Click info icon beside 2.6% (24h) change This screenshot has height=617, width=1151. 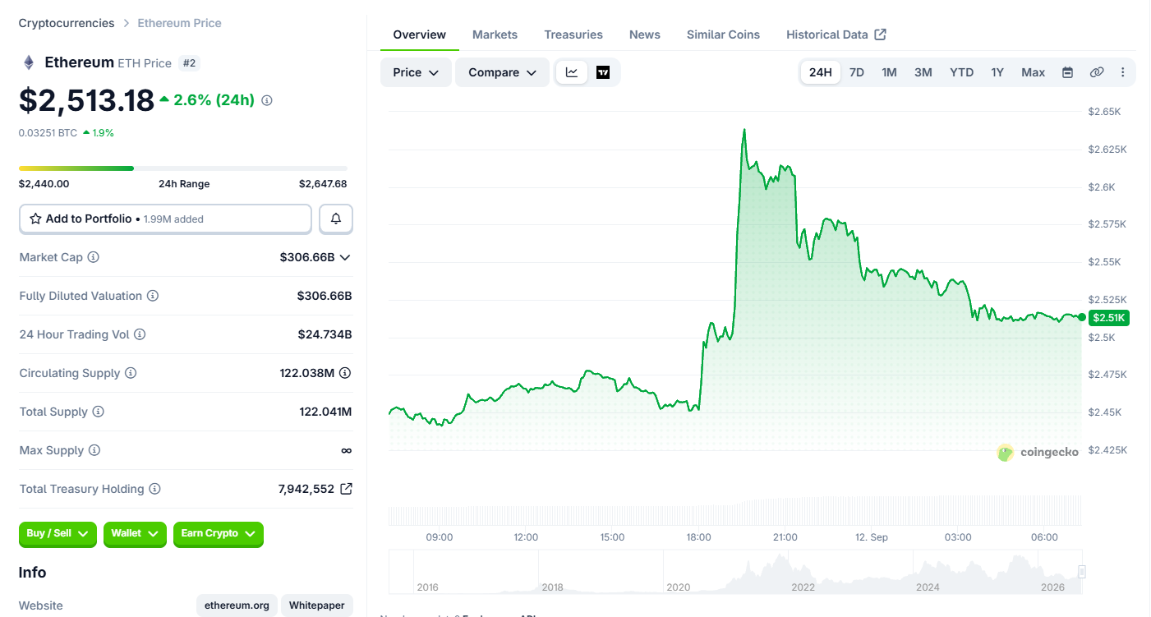(x=267, y=100)
